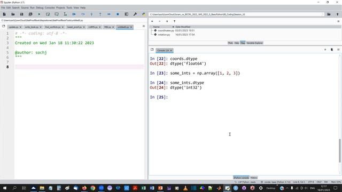Image resolution: width=342 pixels, height=192 pixels.
Task: Filter file names in the Files pane
Action: tap(175, 21)
